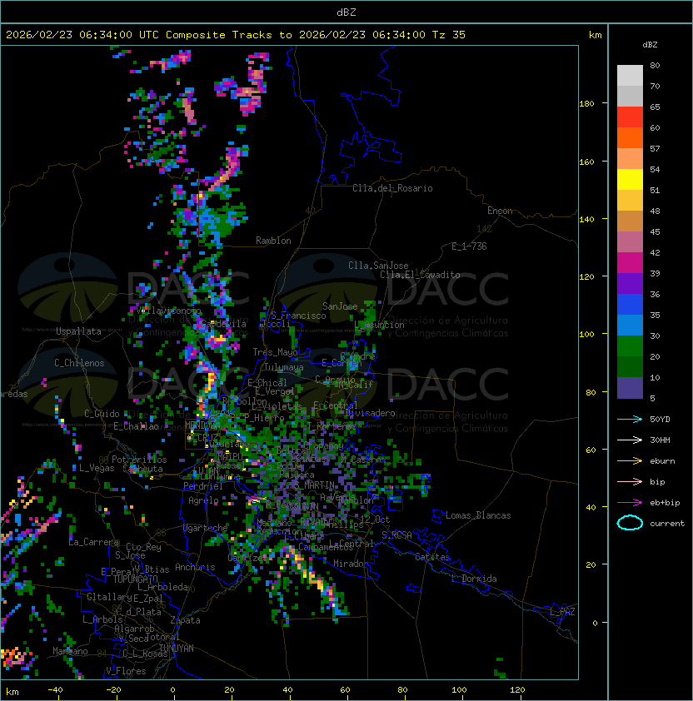This screenshot has height=701, width=693.
Task: Click the Encon map label
Action: click(x=500, y=211)
